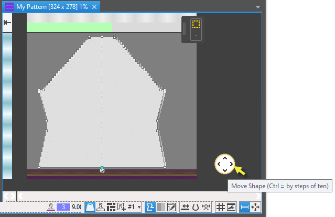Expand the minus control on the floating toolbar

tap(196, 36)
